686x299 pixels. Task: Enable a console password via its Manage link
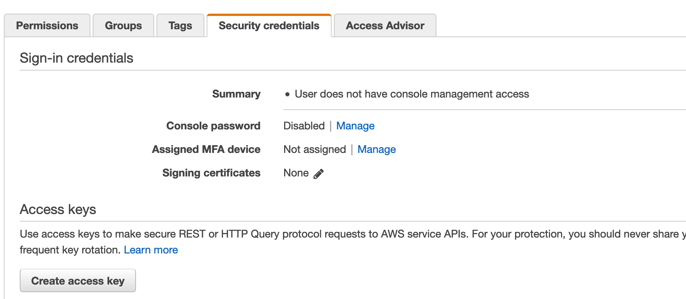pos(355,126)
